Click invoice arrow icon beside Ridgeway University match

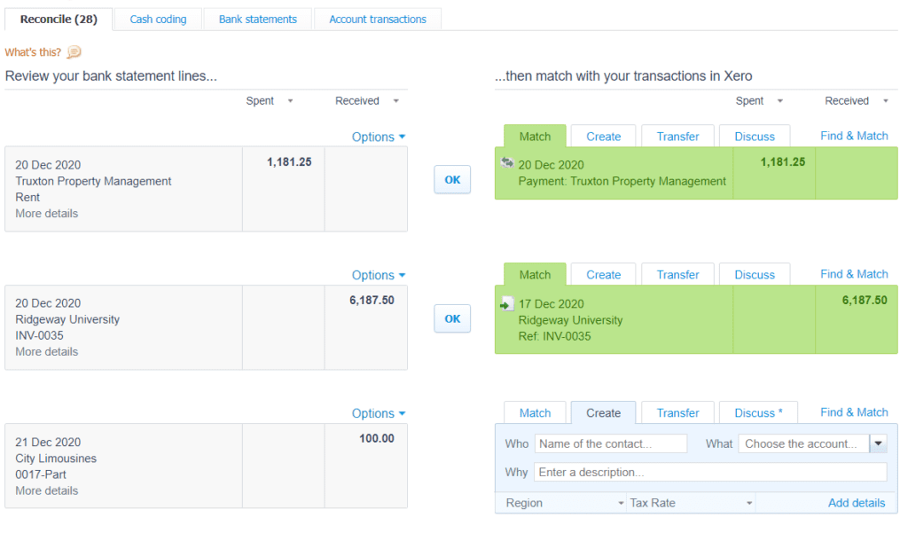[x=507, y=303]
